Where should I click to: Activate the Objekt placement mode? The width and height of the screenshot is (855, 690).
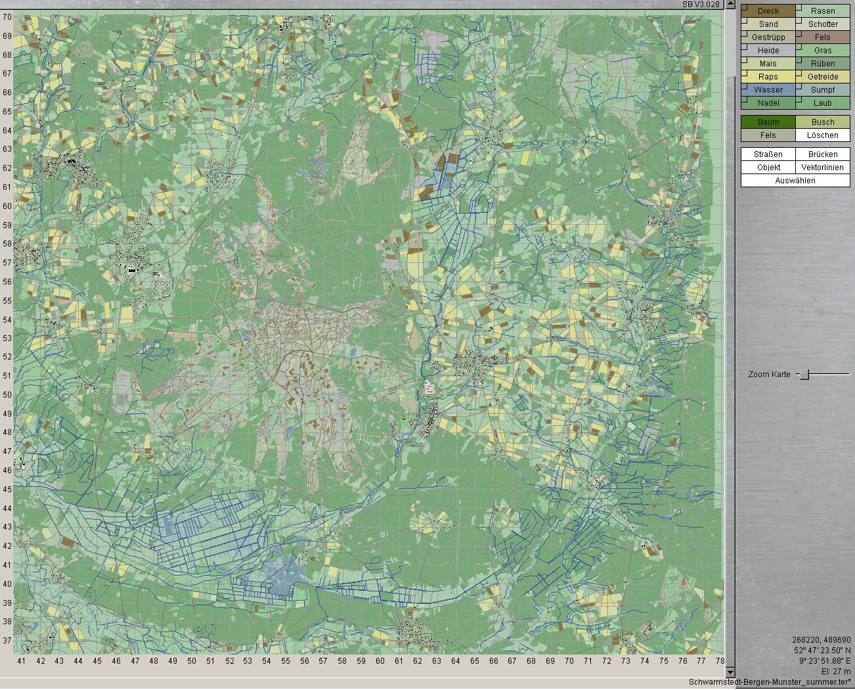[x=768, y=168]
